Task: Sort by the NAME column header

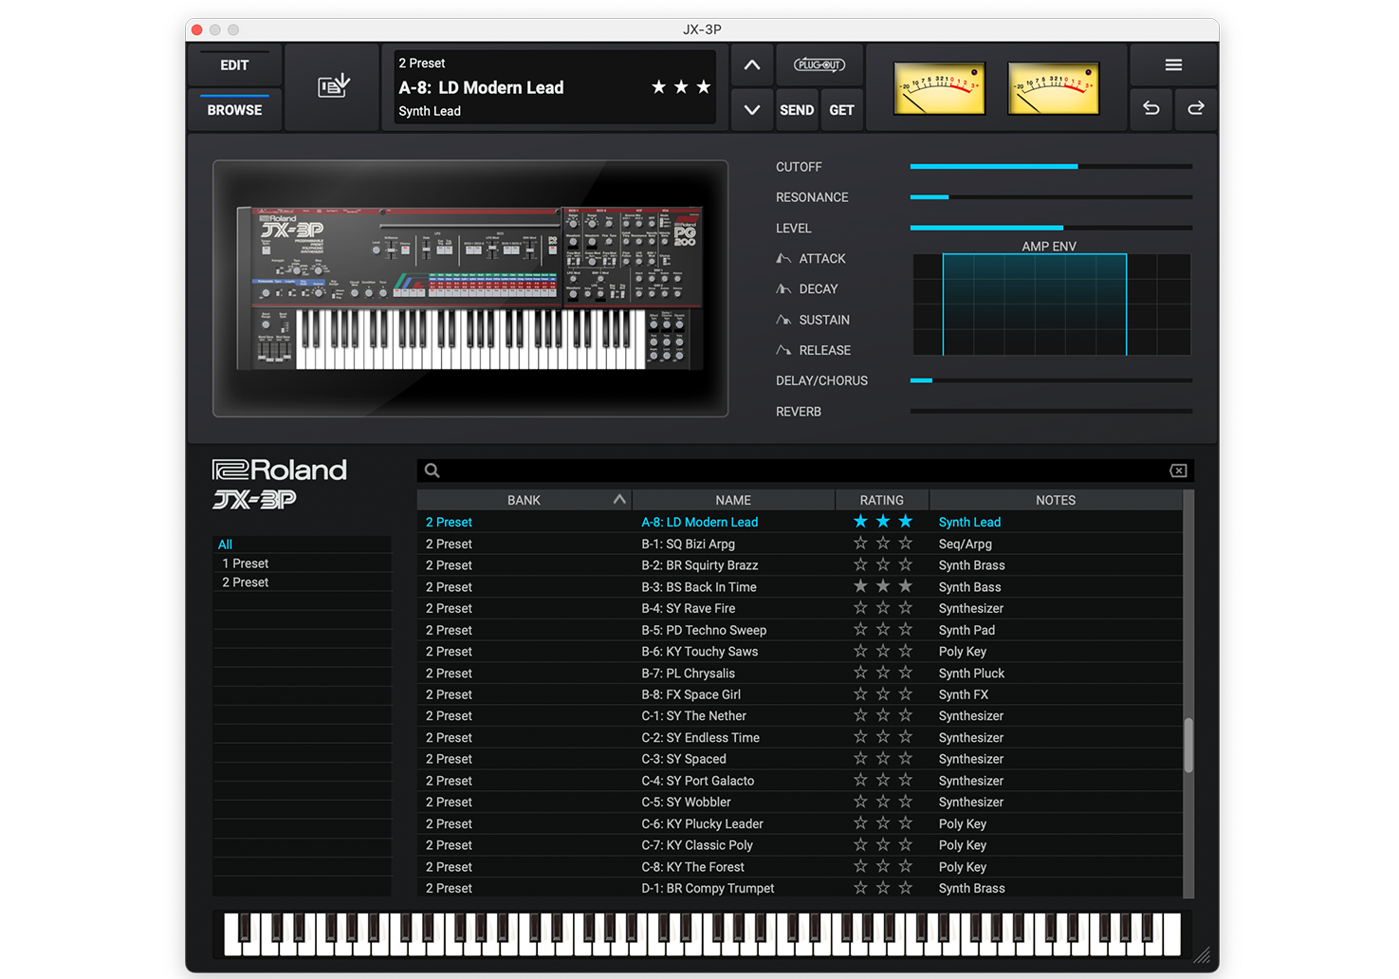Action: (733, 500)
